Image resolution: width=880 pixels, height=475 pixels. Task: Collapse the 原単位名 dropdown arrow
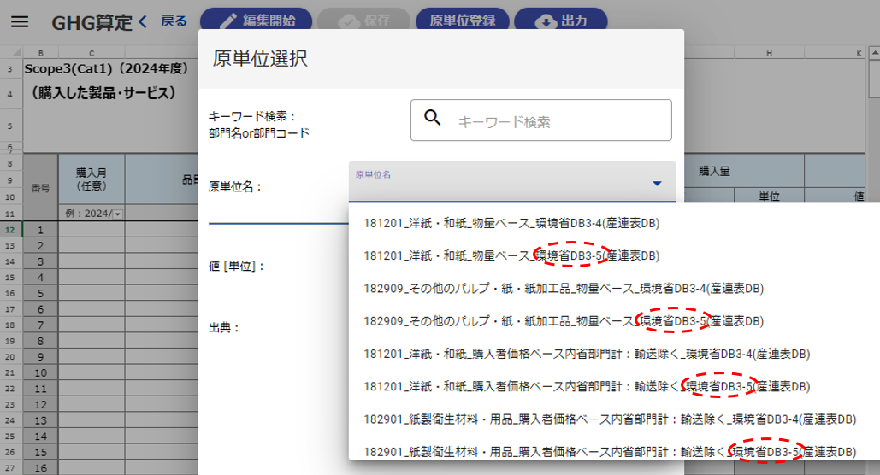657,183
